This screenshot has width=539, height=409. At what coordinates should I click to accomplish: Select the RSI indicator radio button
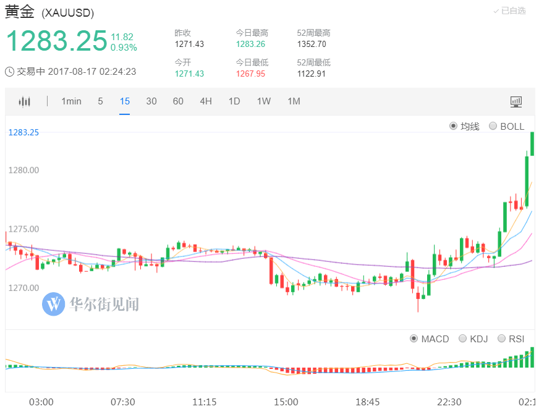502,339
